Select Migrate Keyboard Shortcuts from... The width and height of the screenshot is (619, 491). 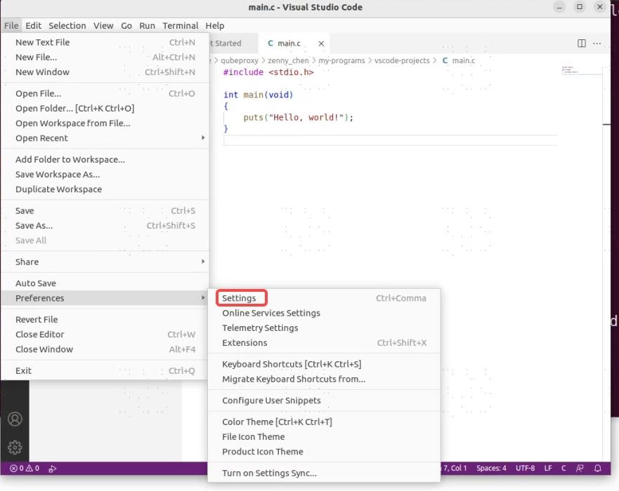pos(324,379)
